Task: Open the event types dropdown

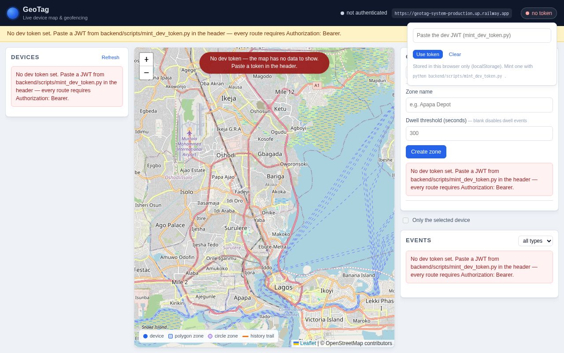Action: click(x=535, y=241)
